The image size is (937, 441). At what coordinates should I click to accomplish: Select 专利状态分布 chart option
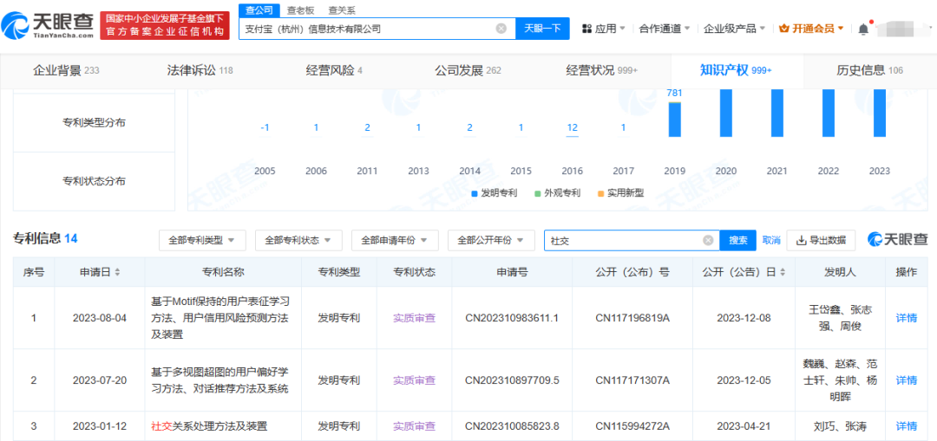point(94,181)
